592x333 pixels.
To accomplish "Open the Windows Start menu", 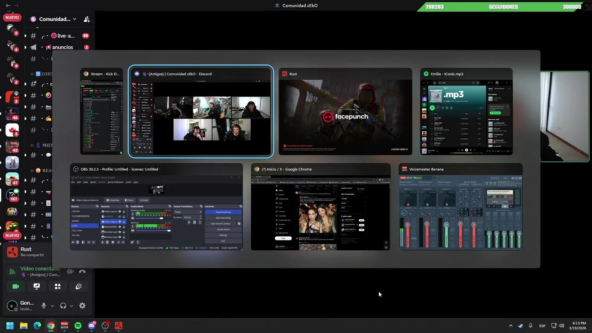I will [x=10, y=326].
